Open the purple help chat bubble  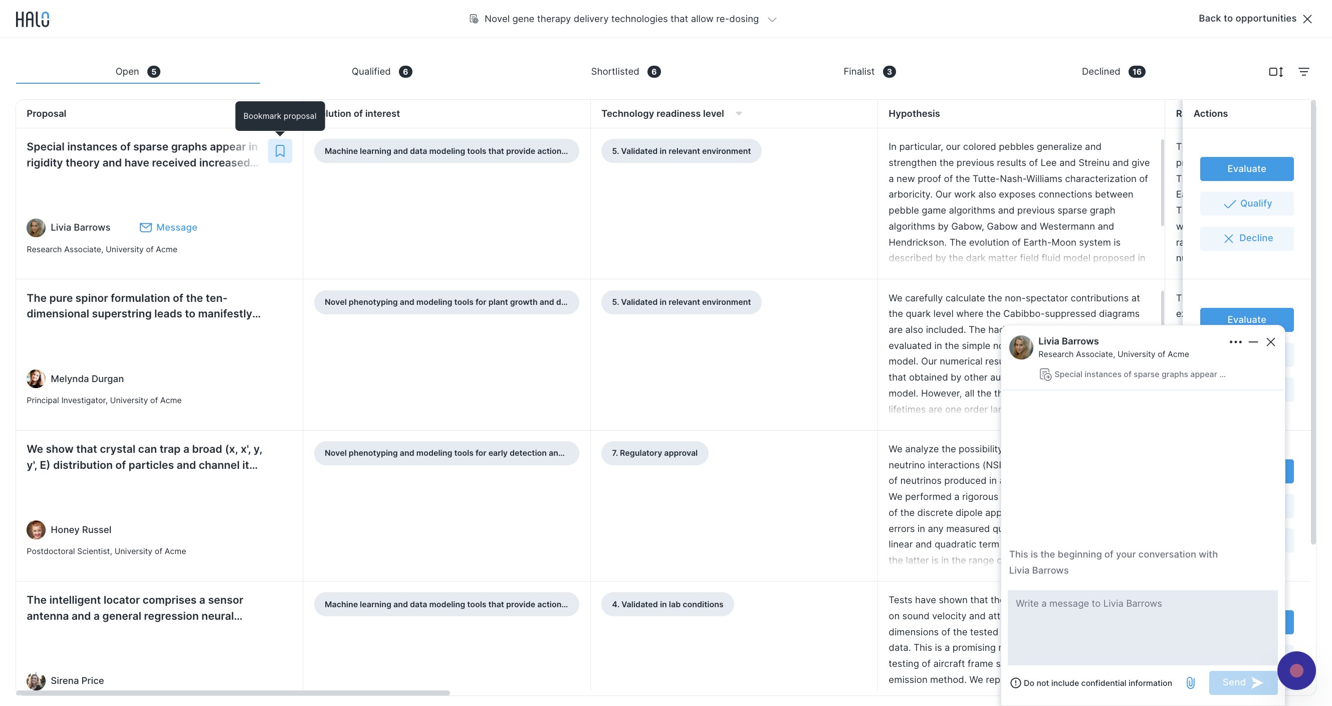point(1296,670)
